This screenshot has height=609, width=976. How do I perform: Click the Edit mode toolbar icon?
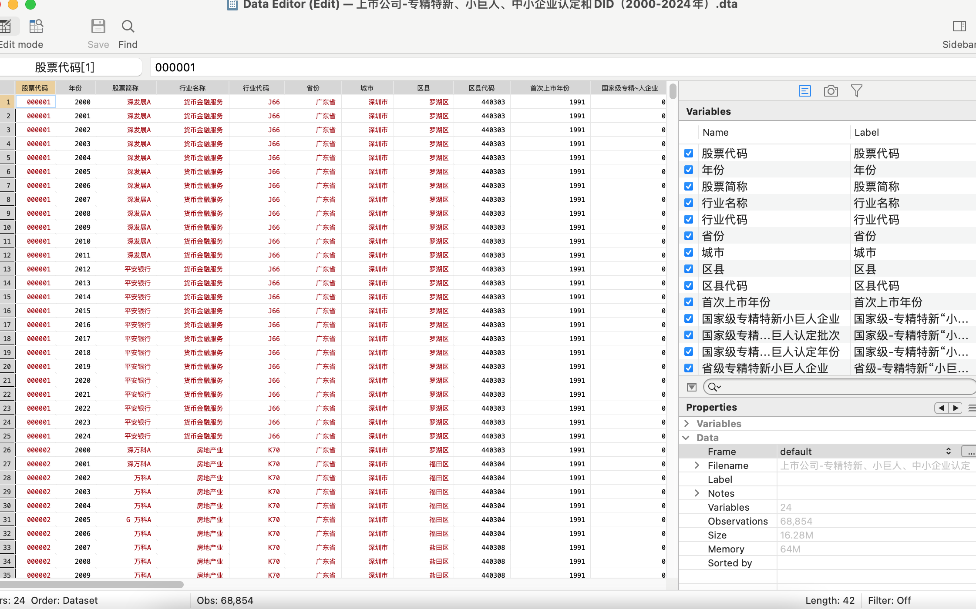[6, 27]
